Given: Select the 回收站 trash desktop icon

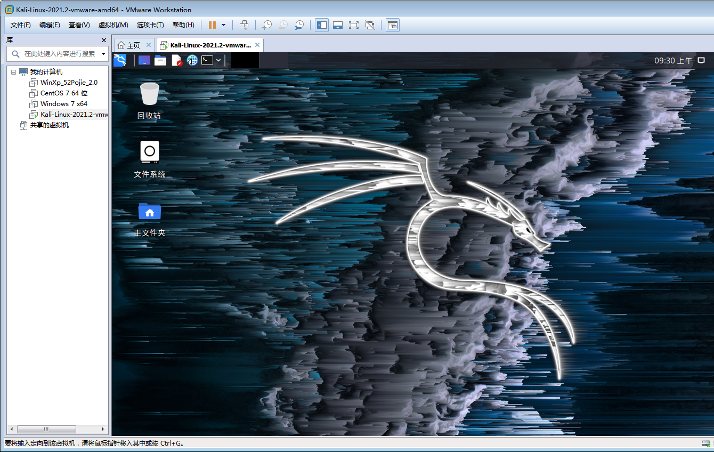Looking at the screenshot, I should coord(149,101).
